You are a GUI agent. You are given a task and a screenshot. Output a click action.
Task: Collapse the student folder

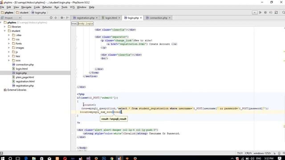pos(5,31)
